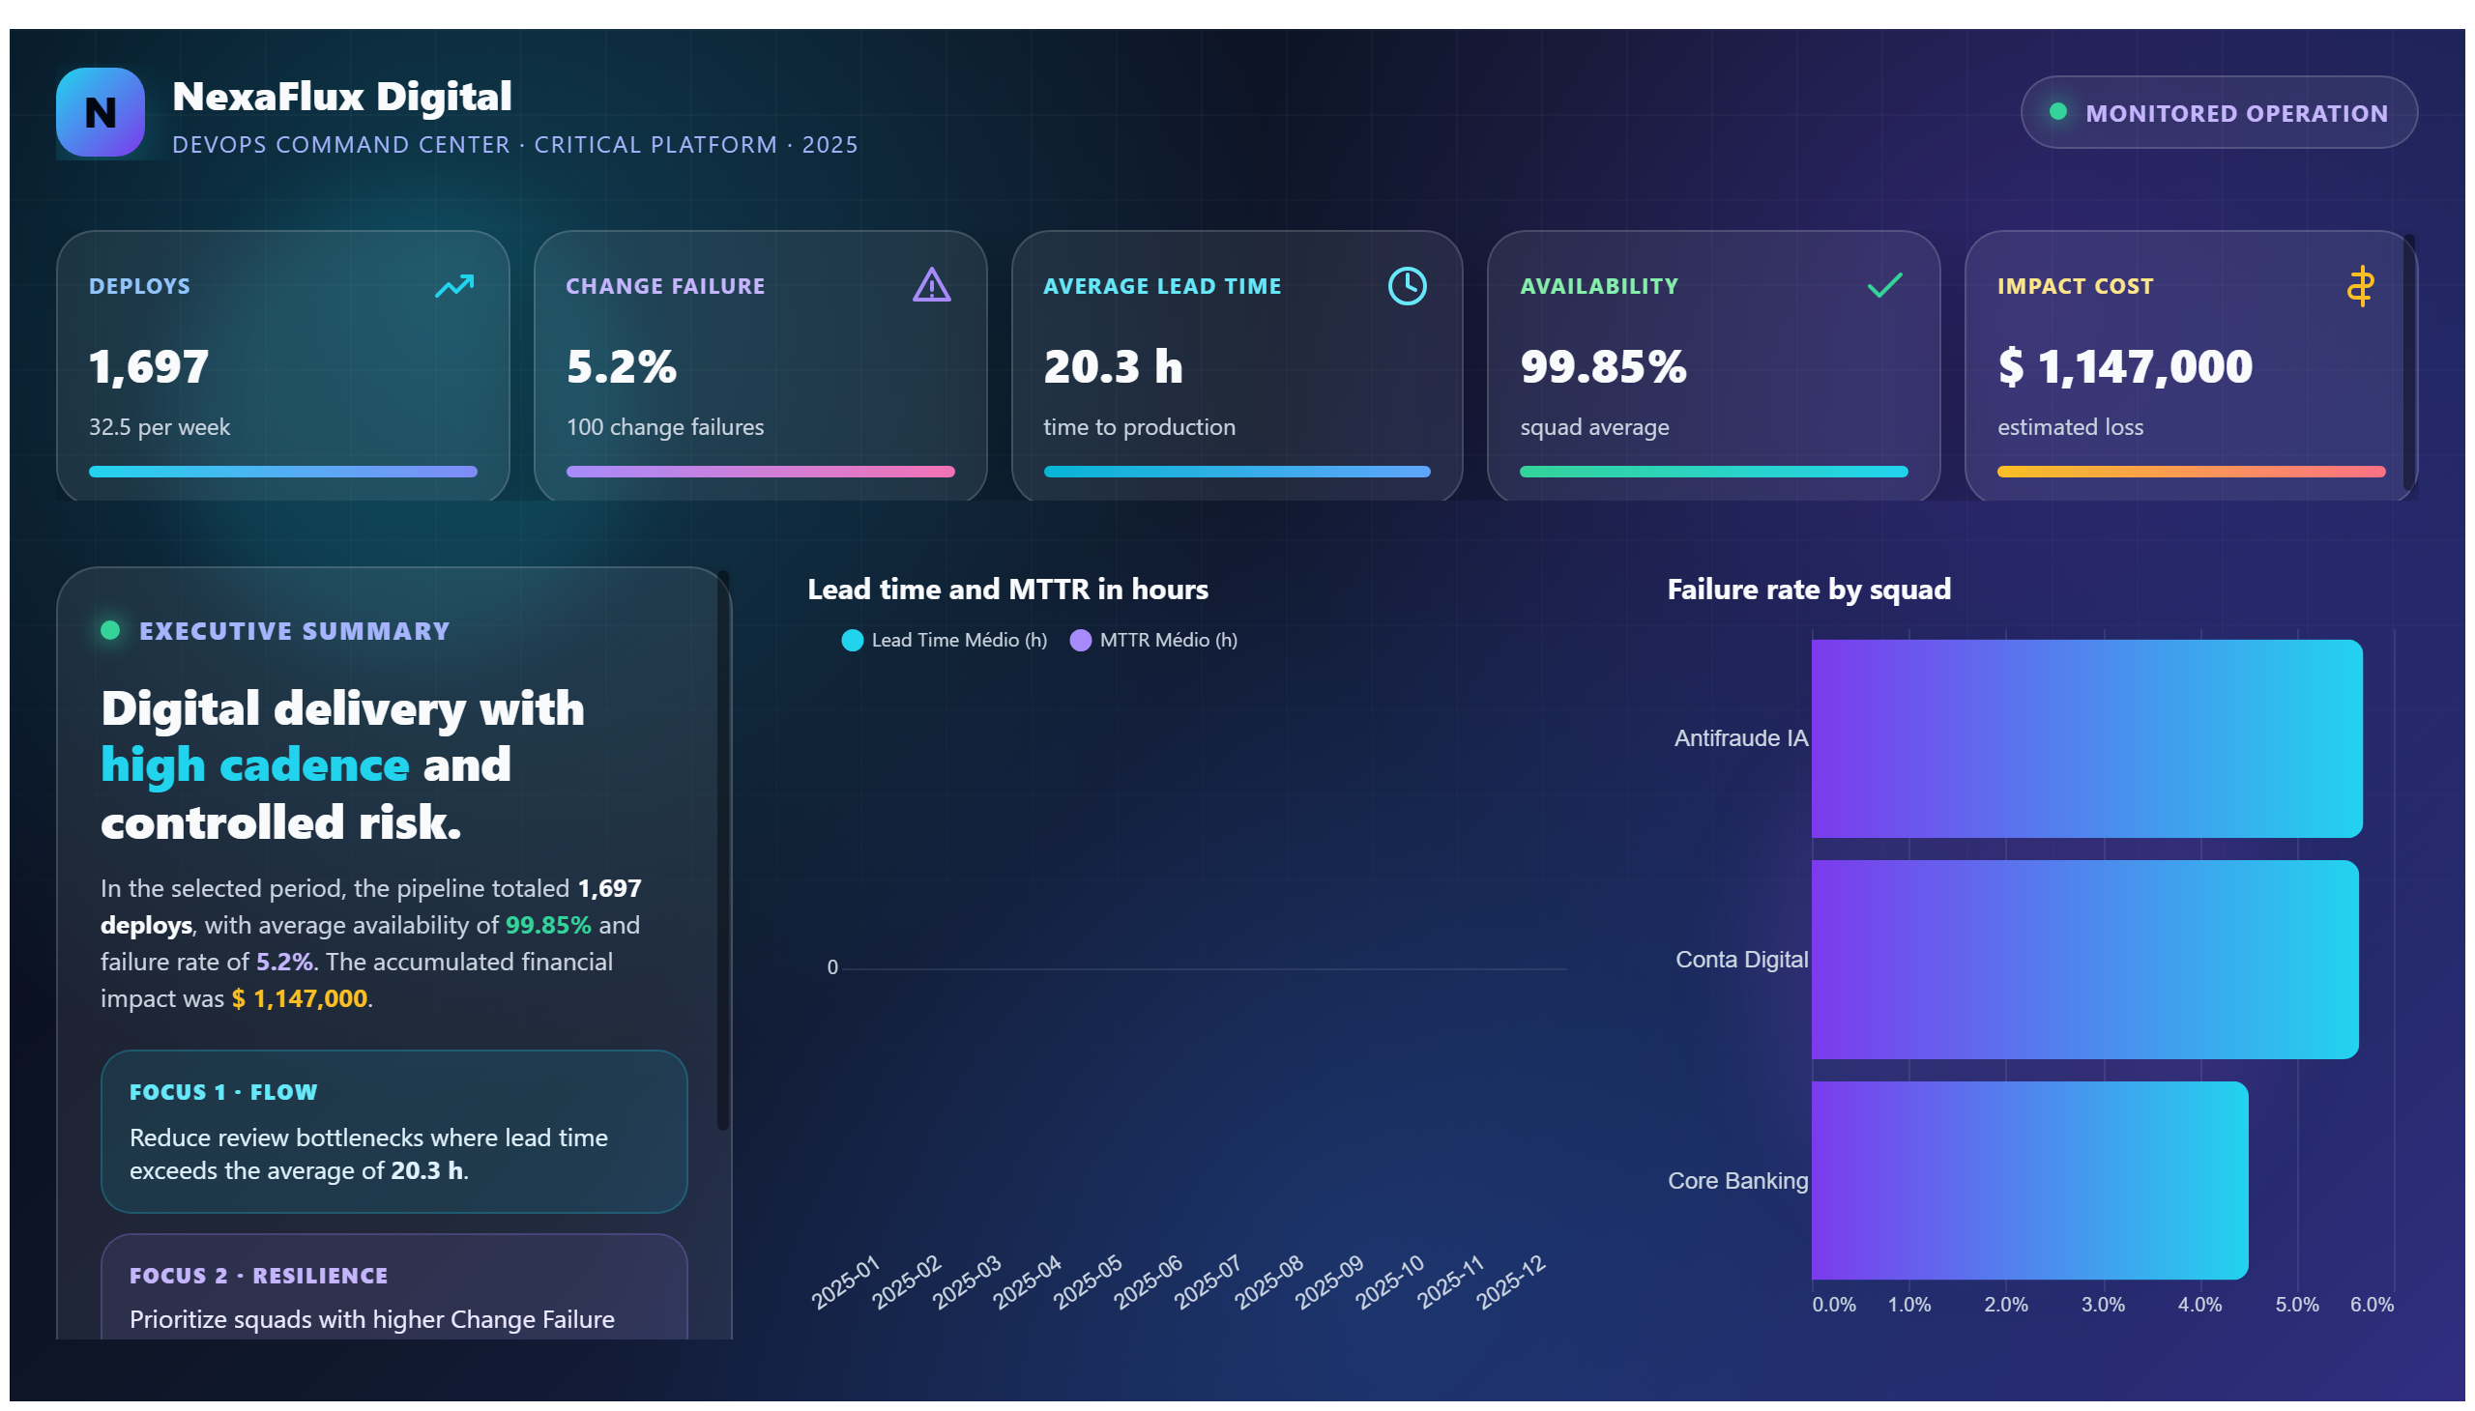Click the Availability green progress bar
2475x1411 pixels.
[1713, 472]
